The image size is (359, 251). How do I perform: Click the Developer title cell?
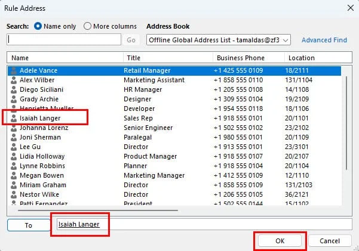[139, 109]
